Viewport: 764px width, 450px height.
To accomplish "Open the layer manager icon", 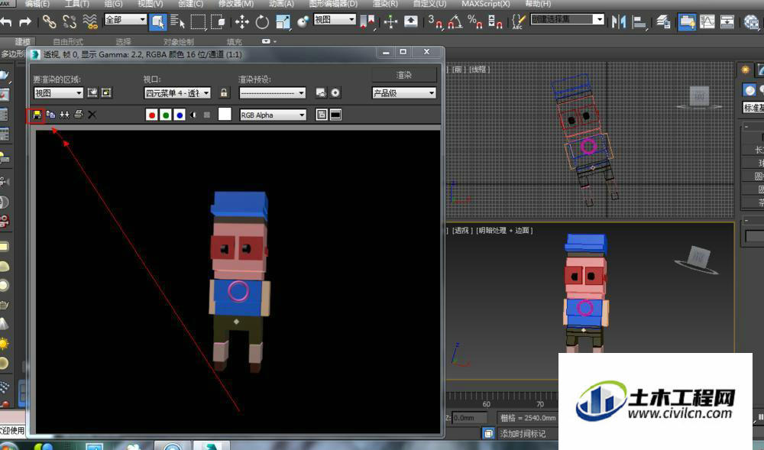I will 663,22.
